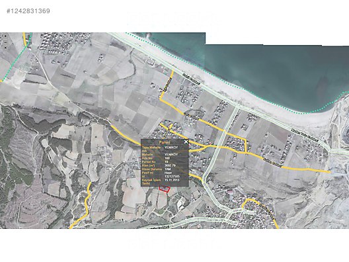Click the Hisse Durumu label

152,169
